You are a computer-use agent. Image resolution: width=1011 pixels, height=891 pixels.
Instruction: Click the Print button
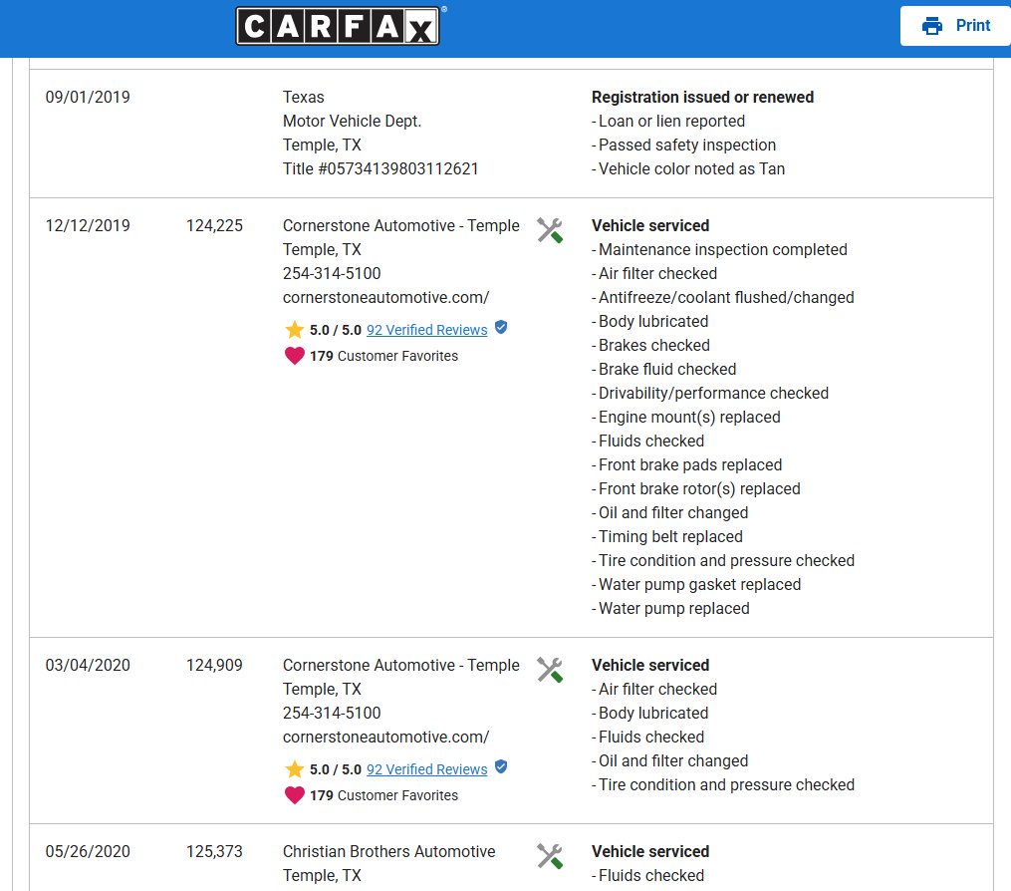point(955,26)
